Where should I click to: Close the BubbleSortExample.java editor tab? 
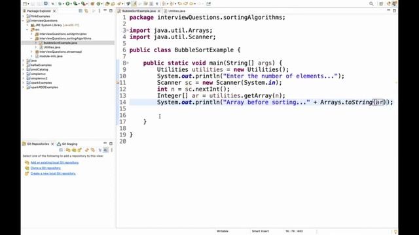pos(159,11)
